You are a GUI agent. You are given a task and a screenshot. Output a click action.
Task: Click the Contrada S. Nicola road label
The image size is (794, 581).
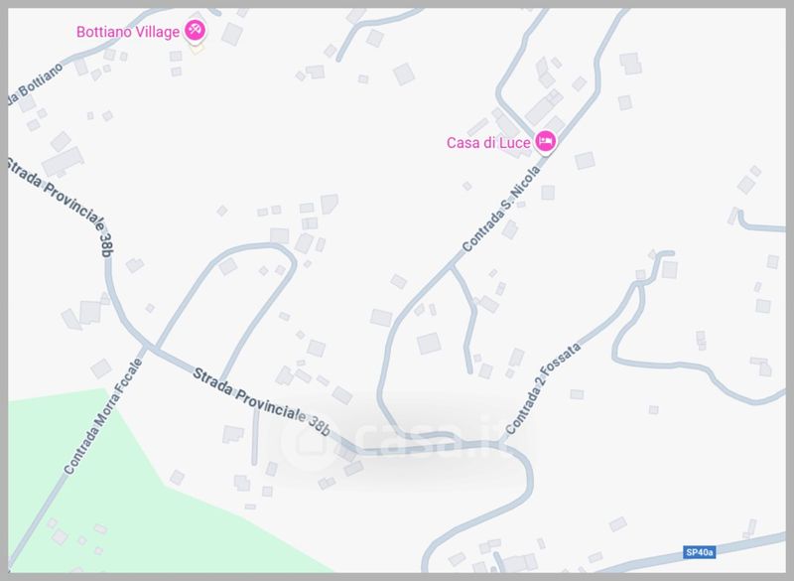pyautogui.click(x=501, y=209)
